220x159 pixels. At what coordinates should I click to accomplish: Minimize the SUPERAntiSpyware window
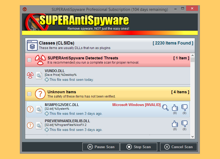[x=175, y=9]
